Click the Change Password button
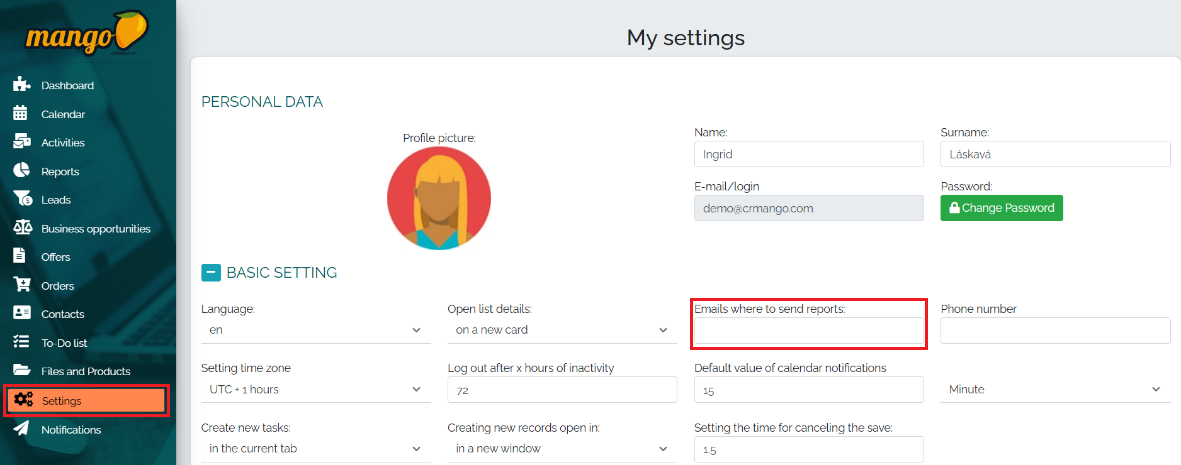 (1001, 208)
